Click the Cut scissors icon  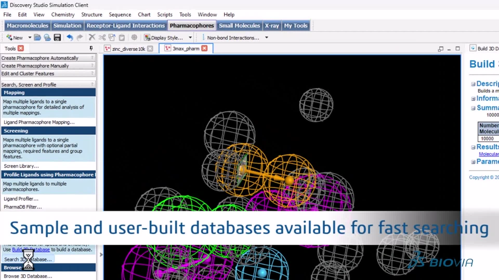pyautogui.click(x=102, y=37)
